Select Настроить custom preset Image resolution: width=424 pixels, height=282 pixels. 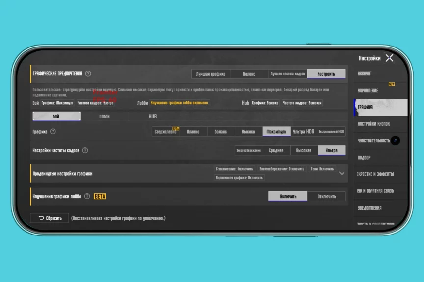click(x=326, y=74)
